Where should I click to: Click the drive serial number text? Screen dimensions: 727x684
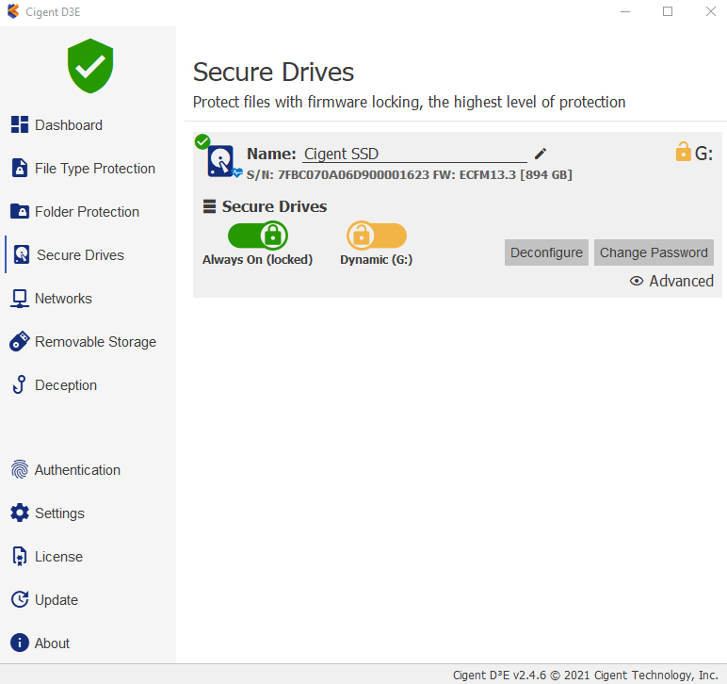click(410, 175)
